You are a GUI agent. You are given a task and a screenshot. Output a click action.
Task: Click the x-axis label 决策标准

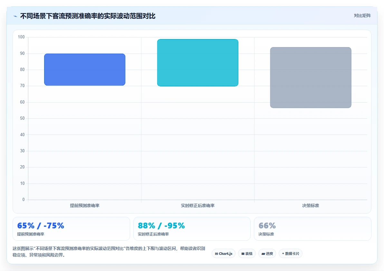coord(311,206)
